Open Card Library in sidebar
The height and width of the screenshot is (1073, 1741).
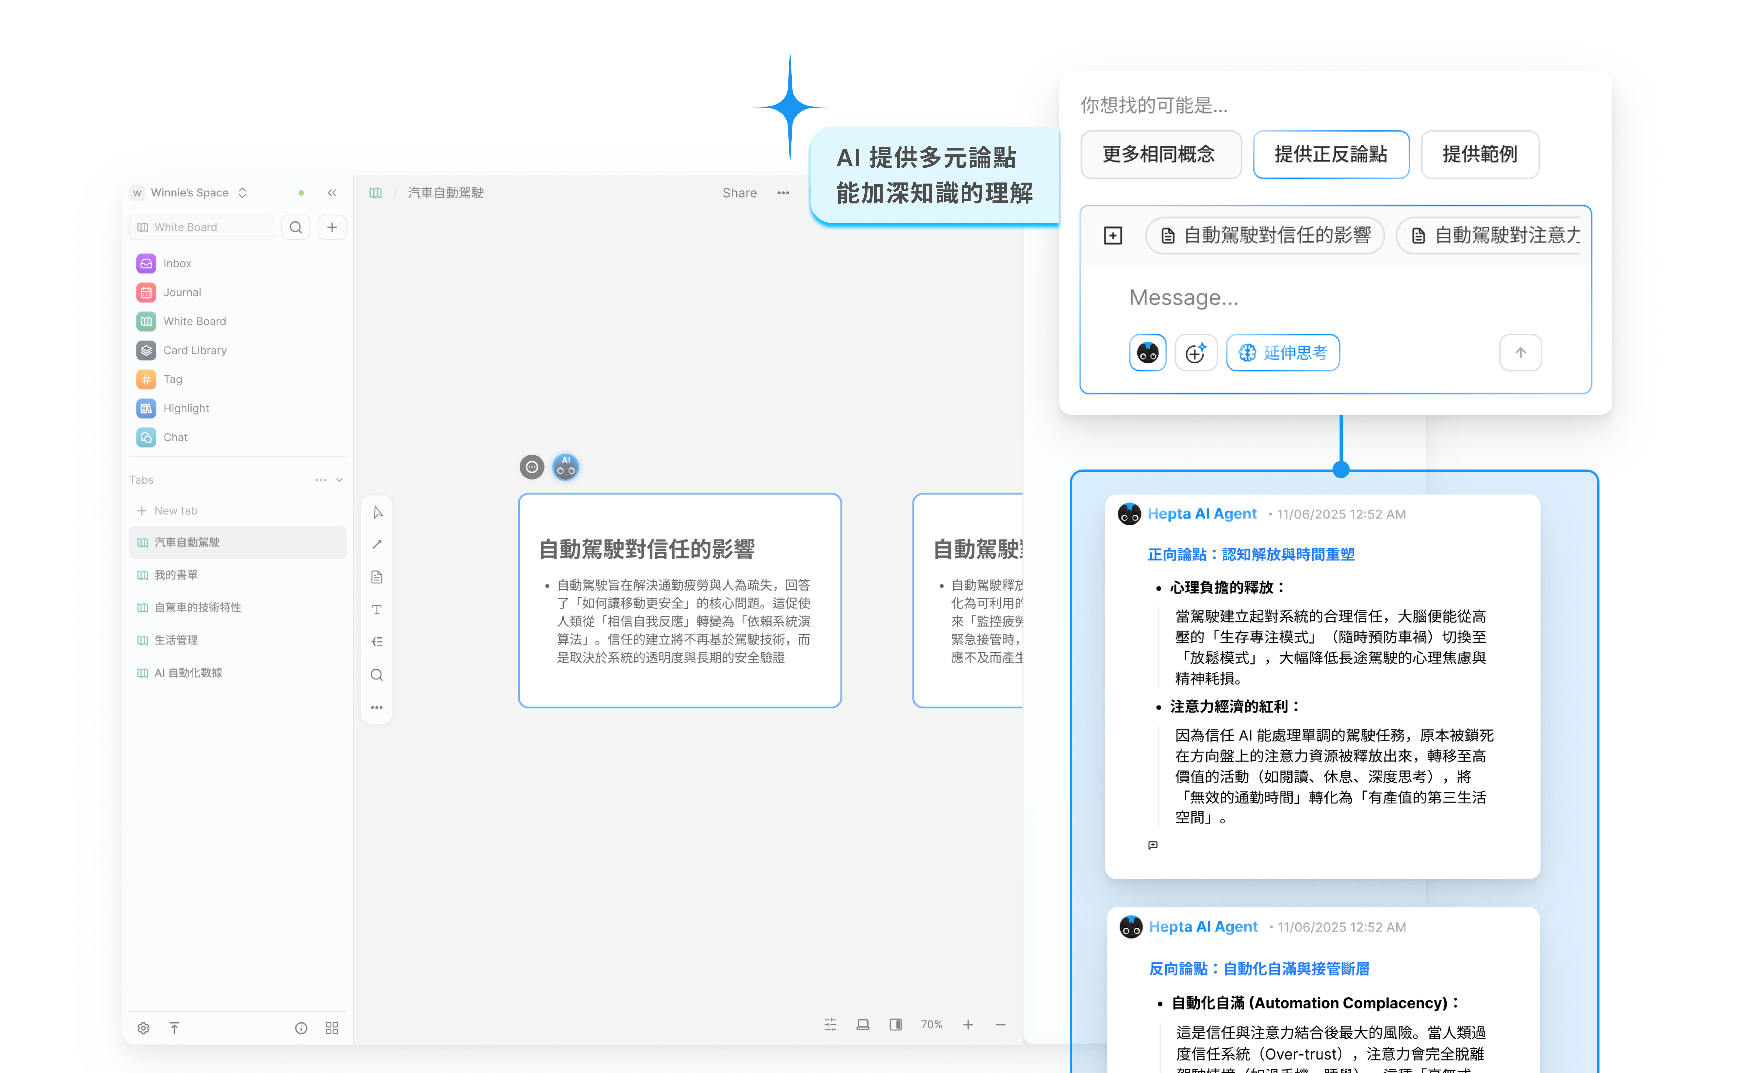(195, 351)
